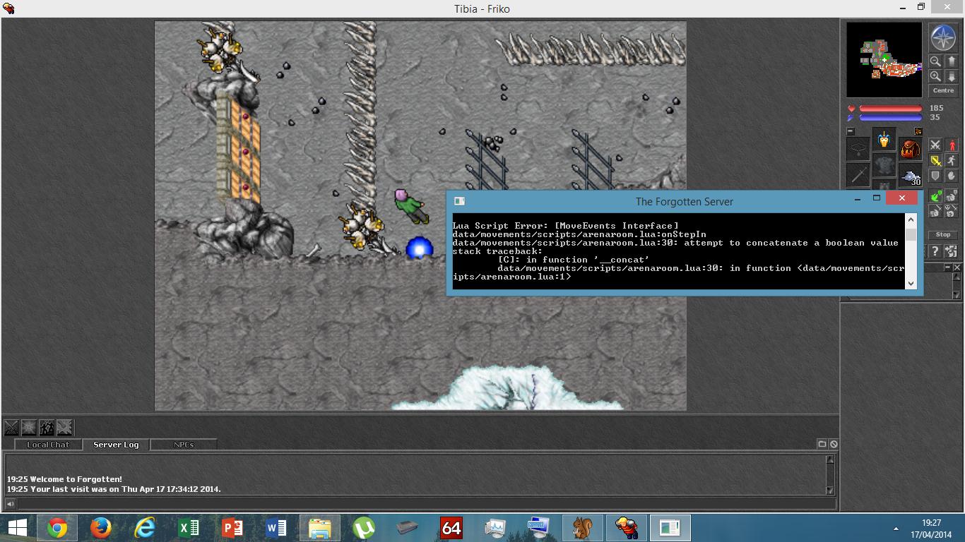Open Firefox from taskbar
The width and height of the screenshot is (965, 542).
point(101,528)
